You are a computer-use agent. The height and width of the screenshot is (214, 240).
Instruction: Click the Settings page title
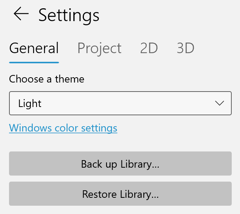[69, 16]
